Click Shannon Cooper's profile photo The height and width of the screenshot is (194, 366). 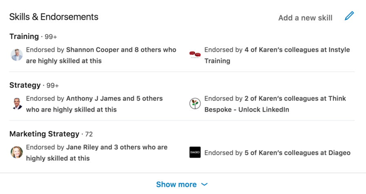coord(17,55)
